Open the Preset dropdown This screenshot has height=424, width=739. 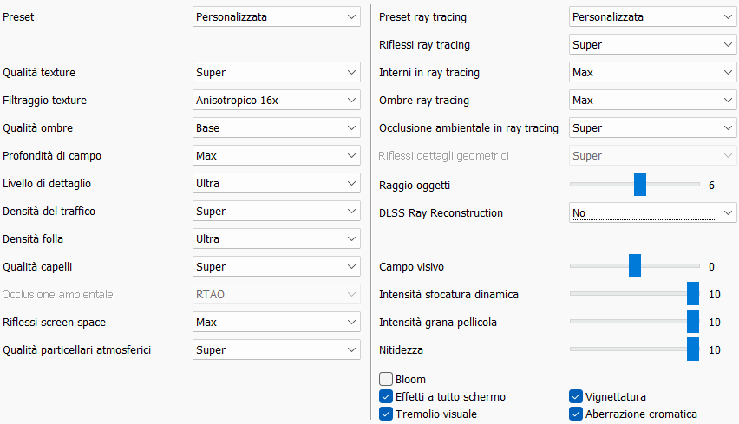[276, 16]
